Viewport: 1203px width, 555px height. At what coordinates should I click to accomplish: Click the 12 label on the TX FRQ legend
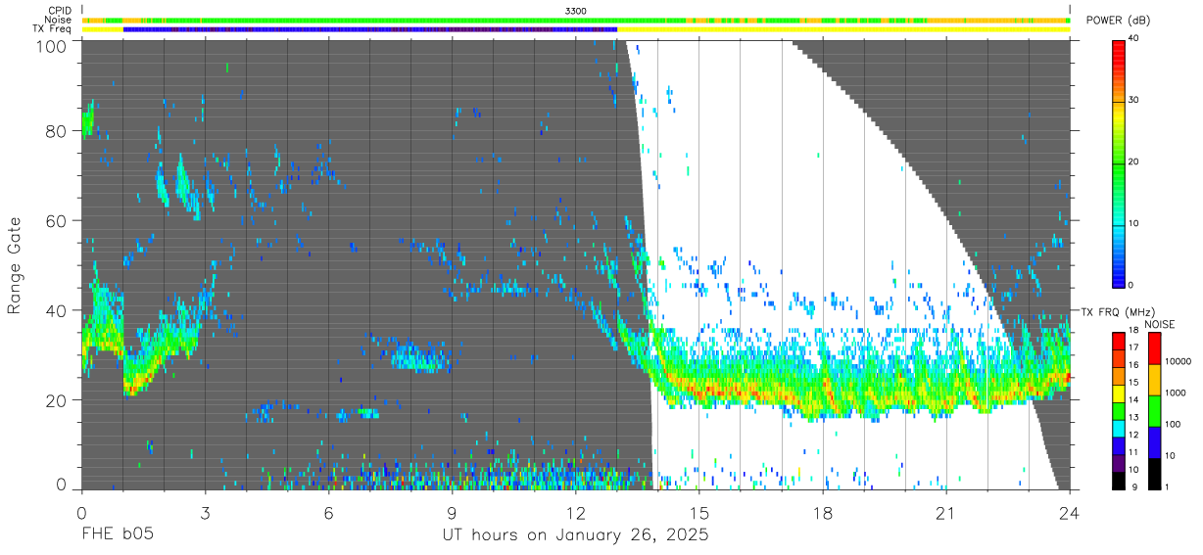[1132, 437]
